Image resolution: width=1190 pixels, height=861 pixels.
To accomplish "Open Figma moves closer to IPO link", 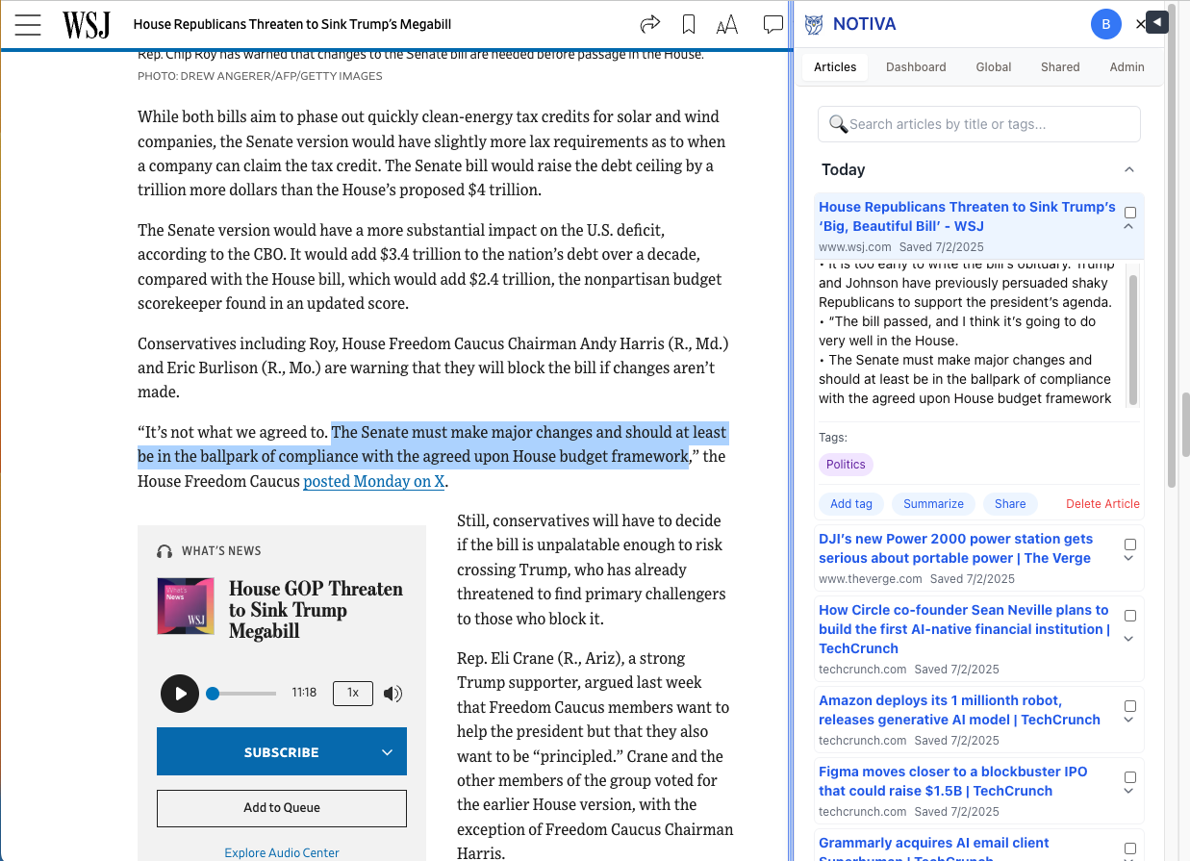I will 952,781.
